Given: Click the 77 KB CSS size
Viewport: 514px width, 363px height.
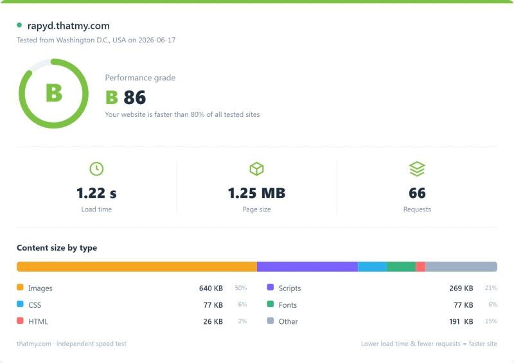Looking at the screenshot, I should click(x=213, y=305).
